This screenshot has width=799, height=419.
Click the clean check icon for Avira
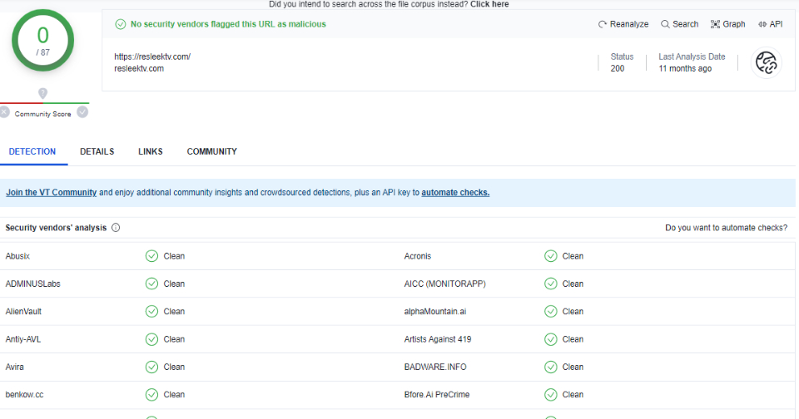pos(151,367)
